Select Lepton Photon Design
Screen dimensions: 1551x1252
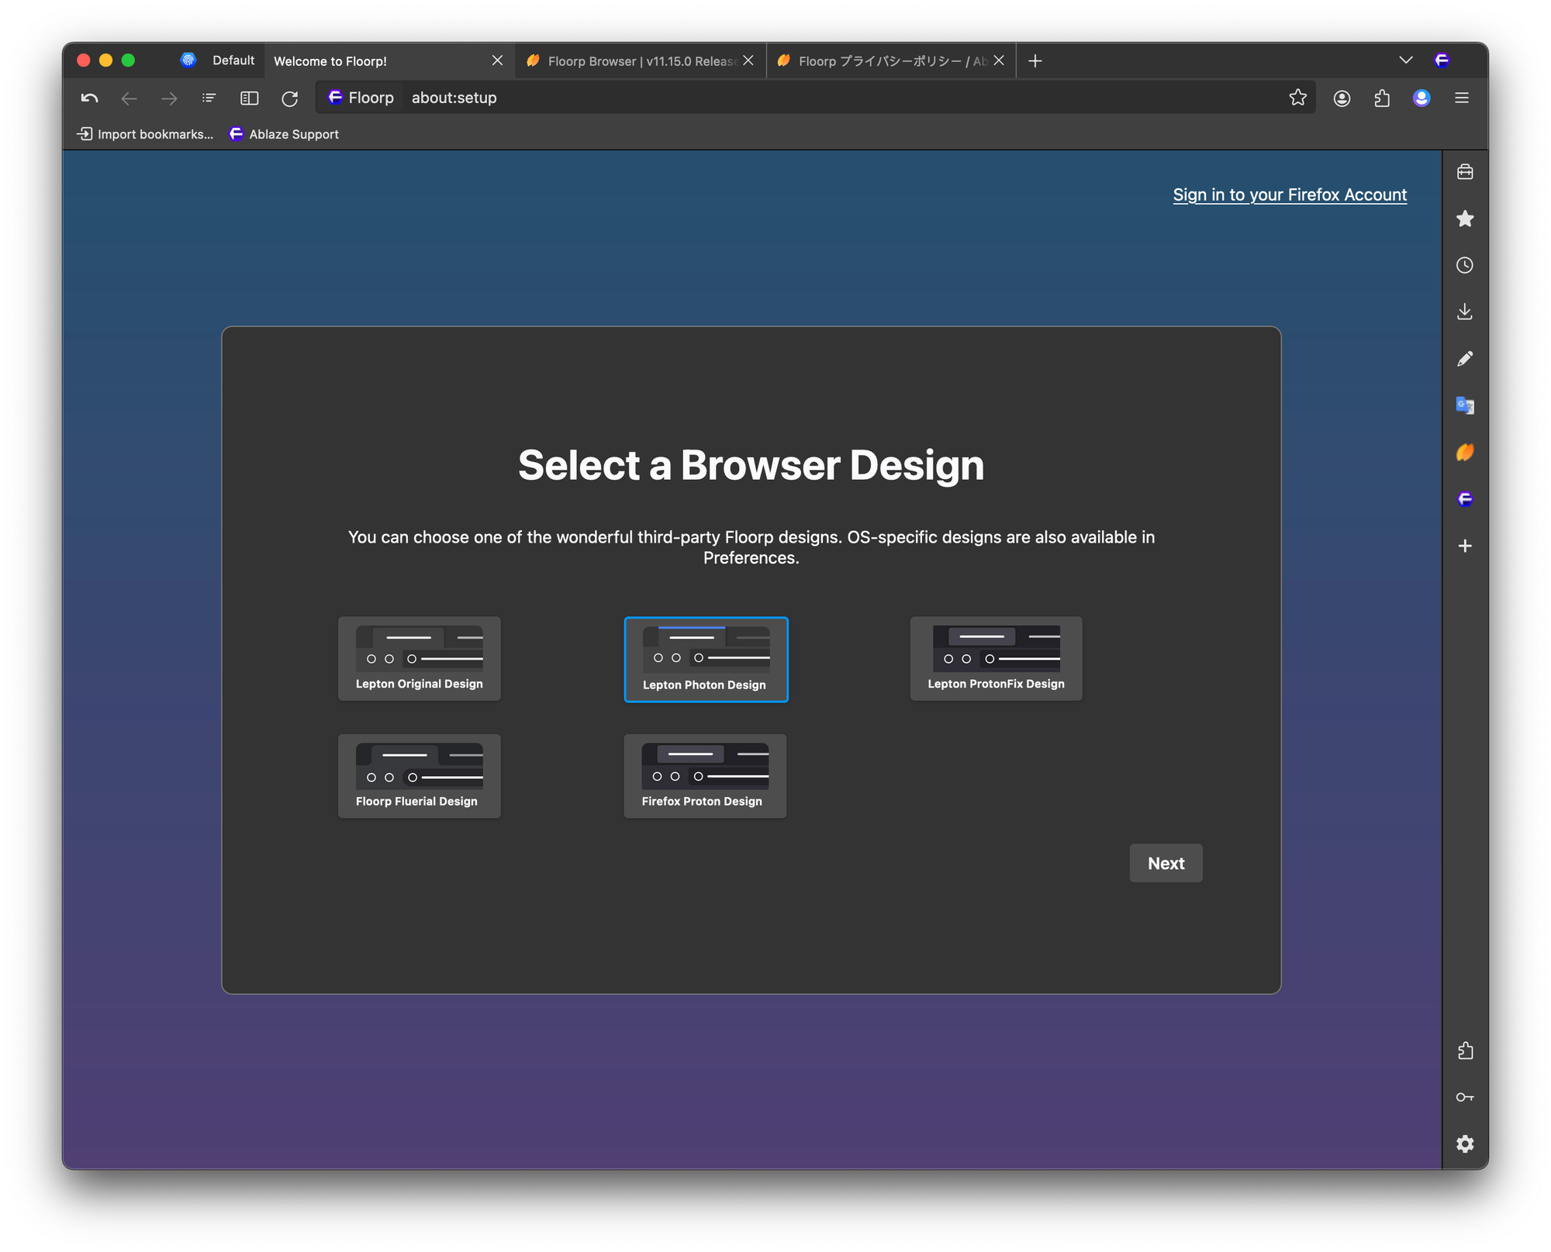706,660
